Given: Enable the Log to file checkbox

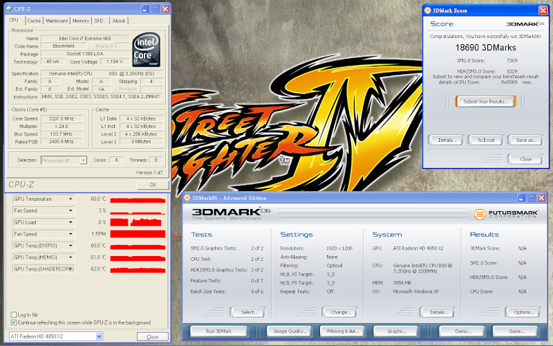Looking at the screenshot, I should 13,315.
